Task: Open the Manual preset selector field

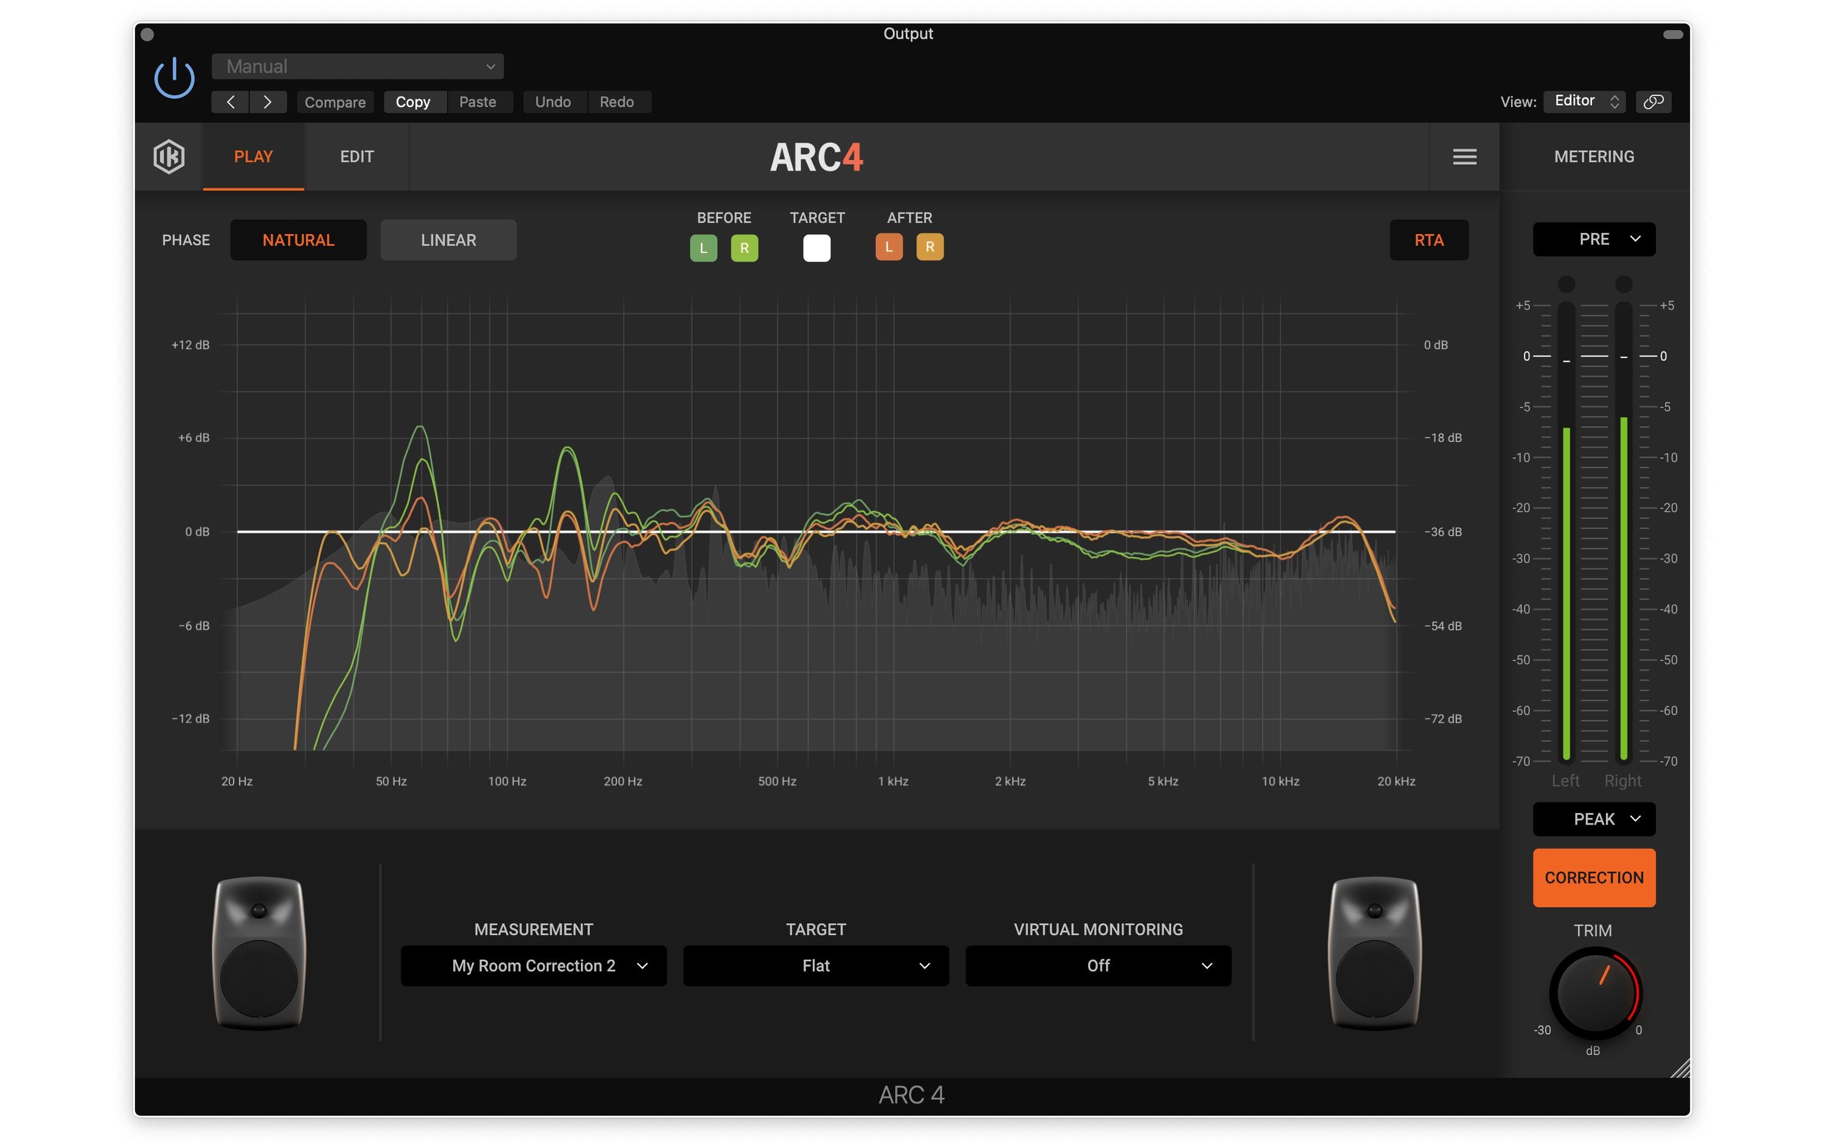Action: point(357,67)
